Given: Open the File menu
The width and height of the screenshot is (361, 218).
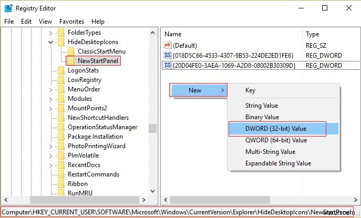Looking at the screenshot, I should (x=9, y=22).
